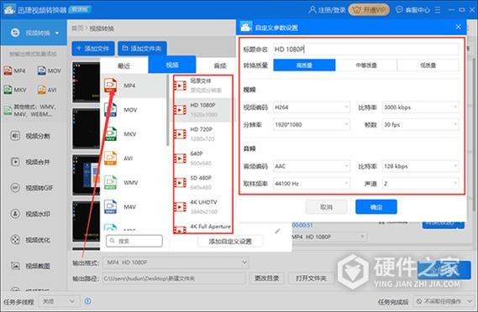Screen dimensions: 478x312
Task: Open the 取样频率 44100 Hz dropdown
Action: tap(312, 184)
